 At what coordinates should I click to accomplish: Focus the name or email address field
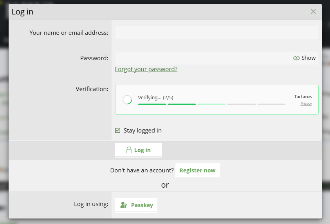tap(216, 32)
